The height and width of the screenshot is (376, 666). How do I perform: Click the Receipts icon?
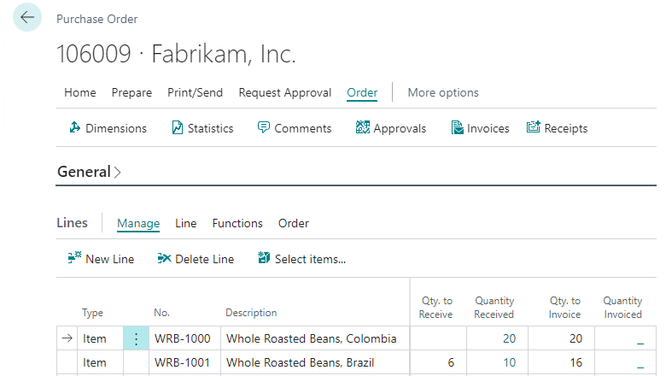(534, 127)
